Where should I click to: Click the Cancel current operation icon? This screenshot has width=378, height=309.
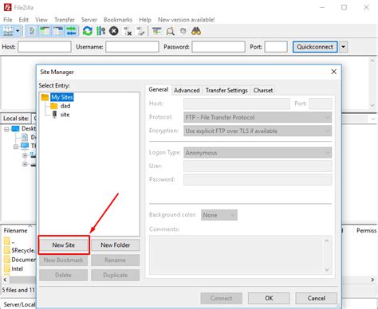click(114, 31)
